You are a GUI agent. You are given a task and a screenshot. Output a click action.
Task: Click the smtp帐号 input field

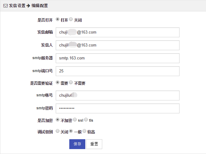coord(118,95)
